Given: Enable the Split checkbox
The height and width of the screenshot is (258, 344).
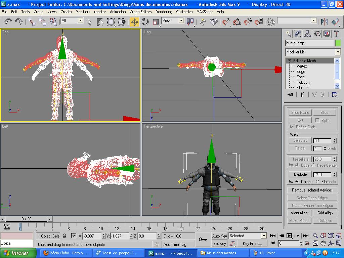Looking at the screenshot, I should [317, 120].
